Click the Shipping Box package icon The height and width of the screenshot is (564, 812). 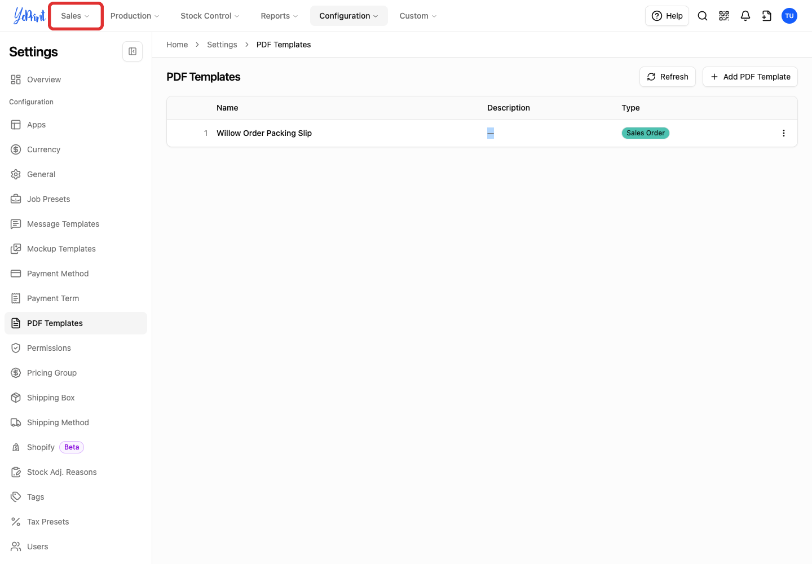point(16,398)
